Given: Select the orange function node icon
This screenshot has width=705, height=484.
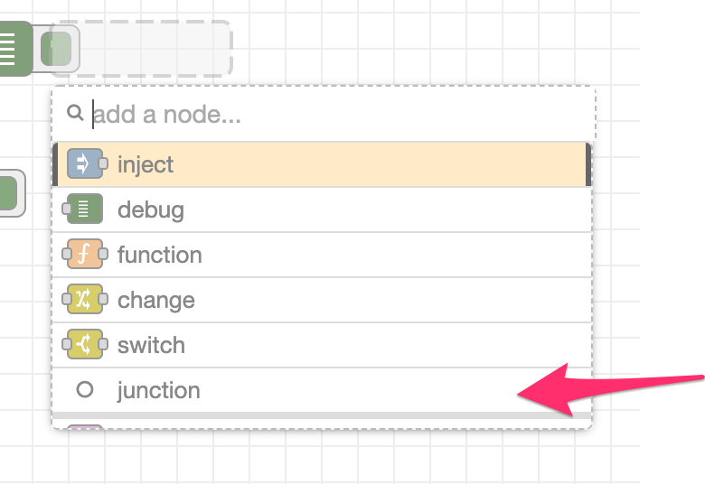Looking at the screenshot, I should tap(85, 254).
